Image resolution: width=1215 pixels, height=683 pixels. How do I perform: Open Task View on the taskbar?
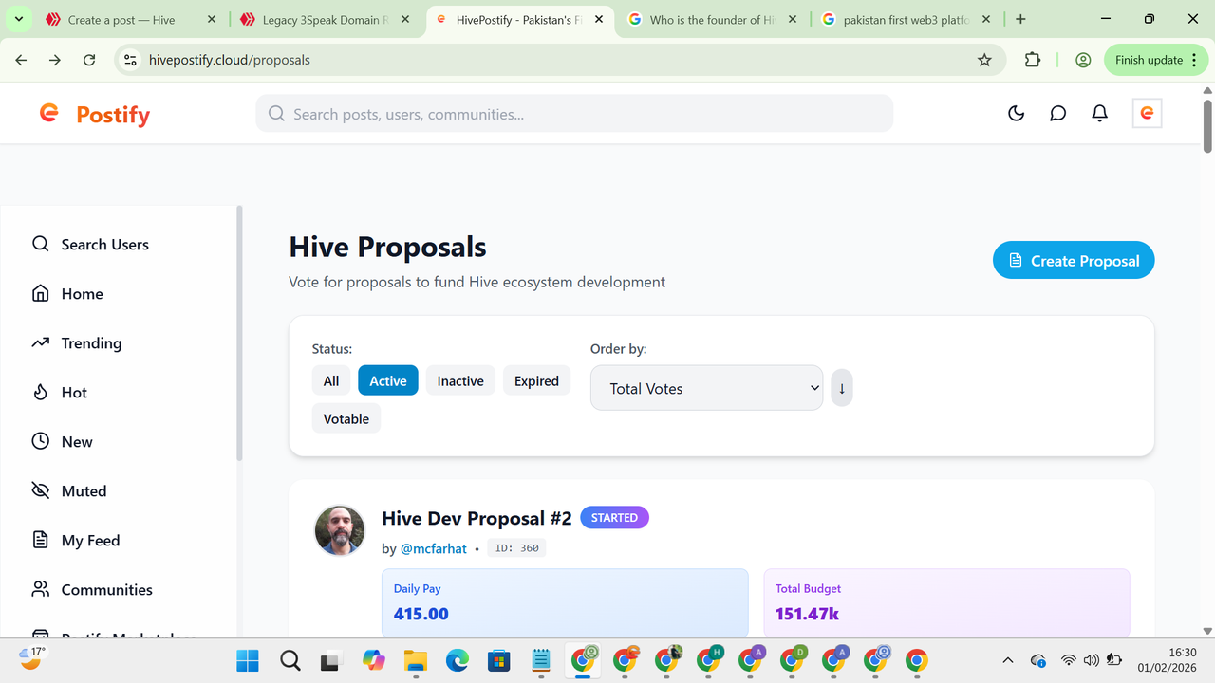(331, 660)
